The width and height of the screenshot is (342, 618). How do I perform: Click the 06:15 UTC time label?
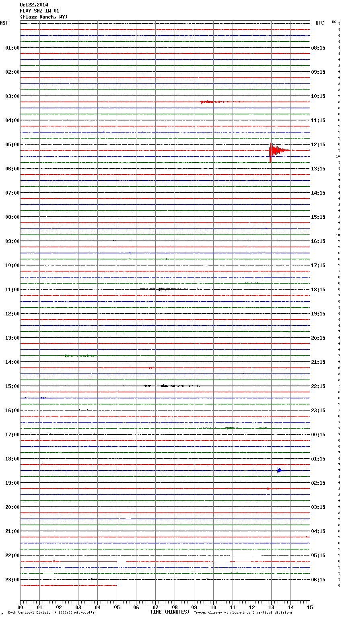318,580
